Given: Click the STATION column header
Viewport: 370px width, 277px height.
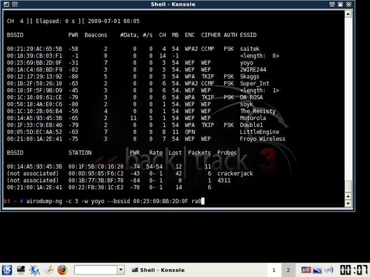Looking at the screenshot, I should point(80,152).
